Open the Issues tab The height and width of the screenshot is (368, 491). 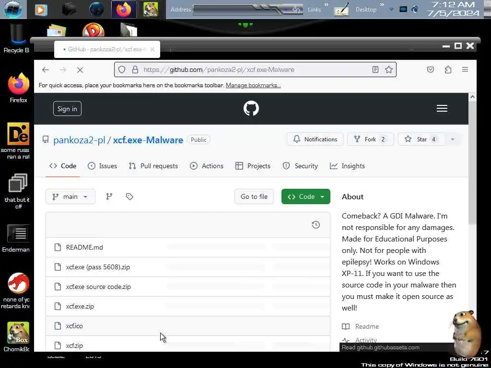102,166
